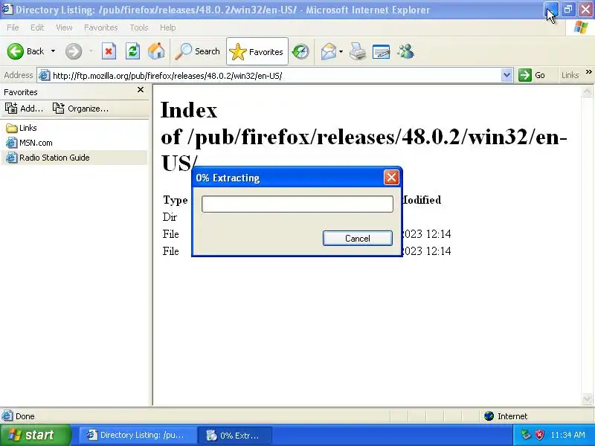This screenshot has height=446, width=595.
Task: Open the Messenger people icon
Action: tap(405, 51)
